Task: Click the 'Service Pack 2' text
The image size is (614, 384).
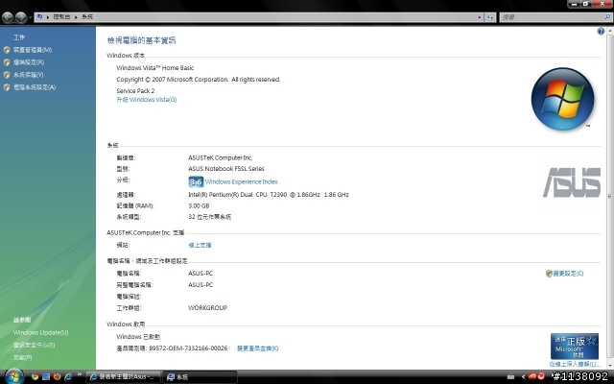Action: [x=135, y=91]
